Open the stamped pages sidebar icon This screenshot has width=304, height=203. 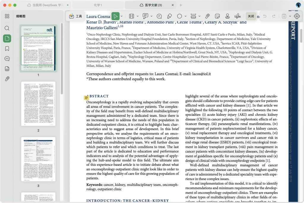point(7,69)
